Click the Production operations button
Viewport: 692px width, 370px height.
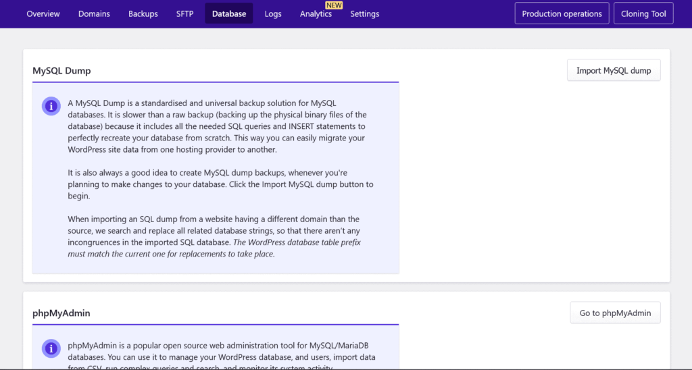coord(562,14)
